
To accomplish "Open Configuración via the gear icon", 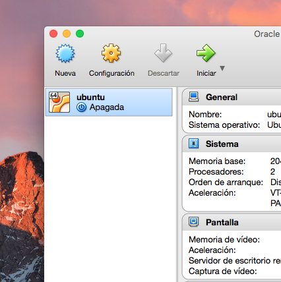I will [x=111, y=53].
